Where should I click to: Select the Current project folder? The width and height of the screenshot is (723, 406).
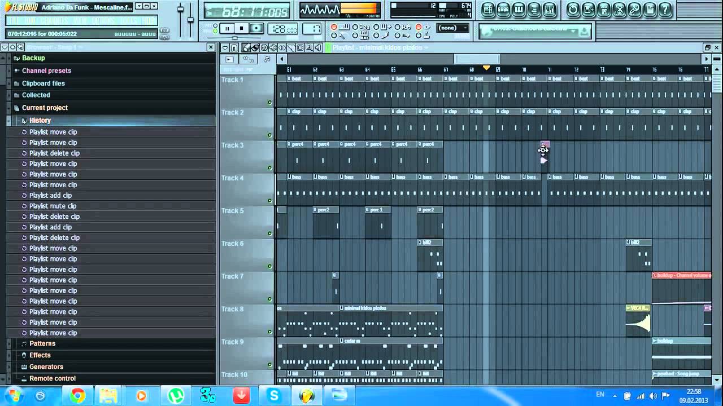pos(45,108)
